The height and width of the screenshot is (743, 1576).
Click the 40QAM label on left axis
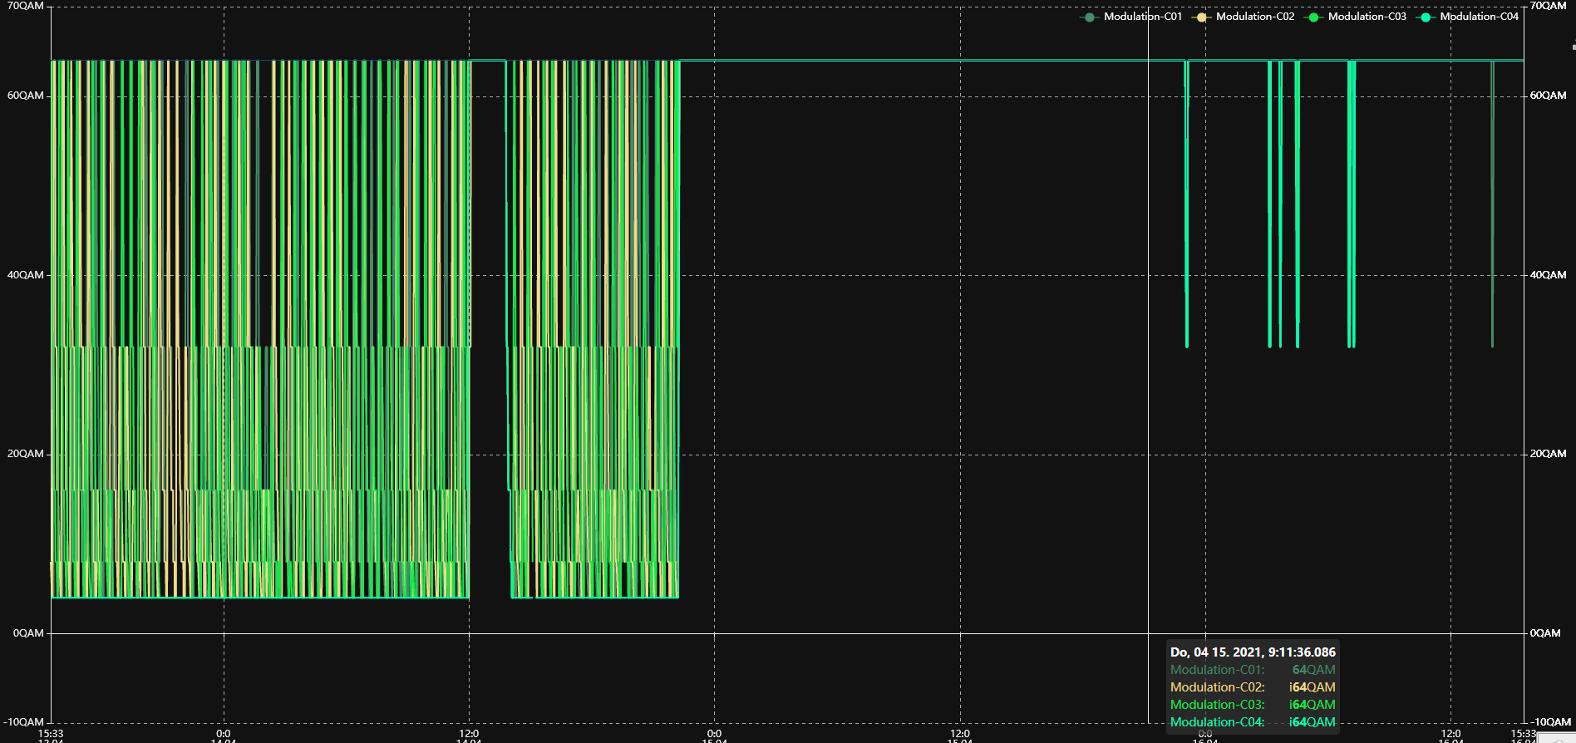tap(25, 275)
